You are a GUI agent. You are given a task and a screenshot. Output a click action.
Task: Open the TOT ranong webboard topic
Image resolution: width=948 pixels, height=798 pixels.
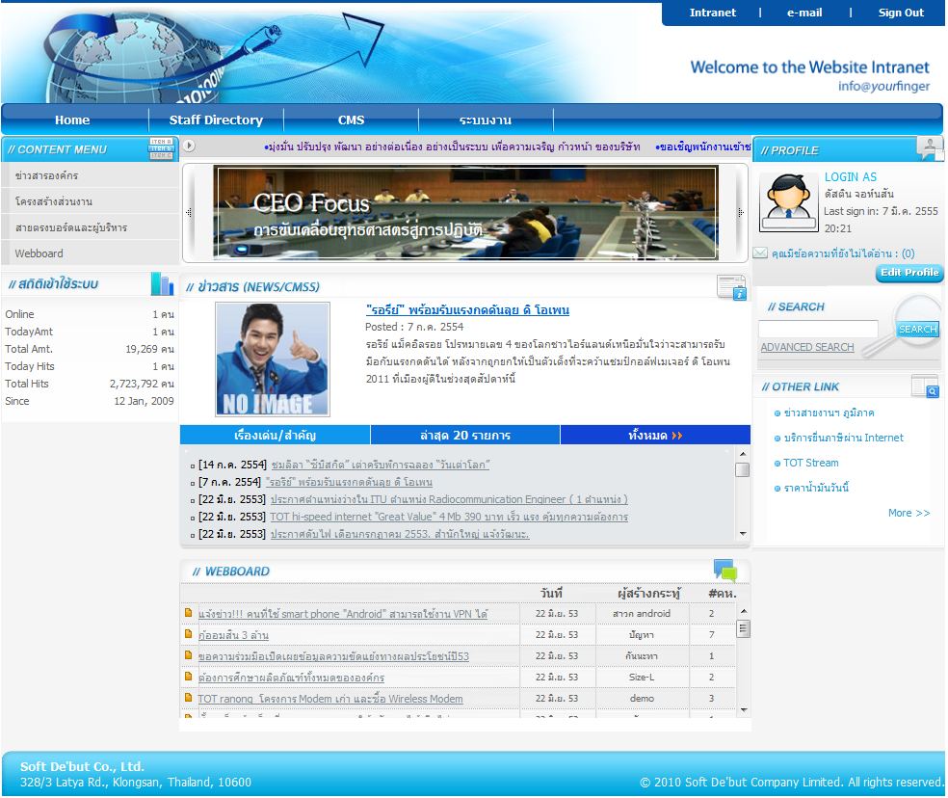pyautogui.click(x=330, y=698)
